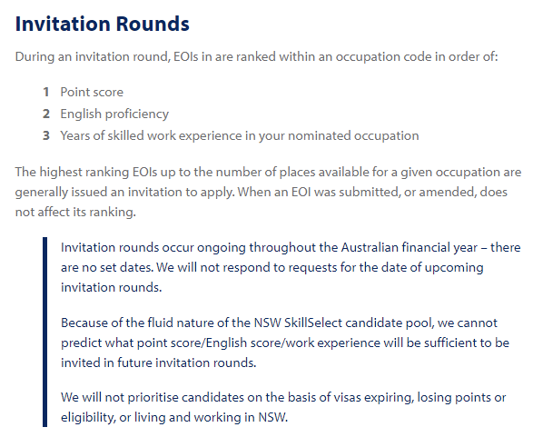The image size is (533, 447).
Task: Click 'predict what point score/English score' line
Action: click(285, 343)
